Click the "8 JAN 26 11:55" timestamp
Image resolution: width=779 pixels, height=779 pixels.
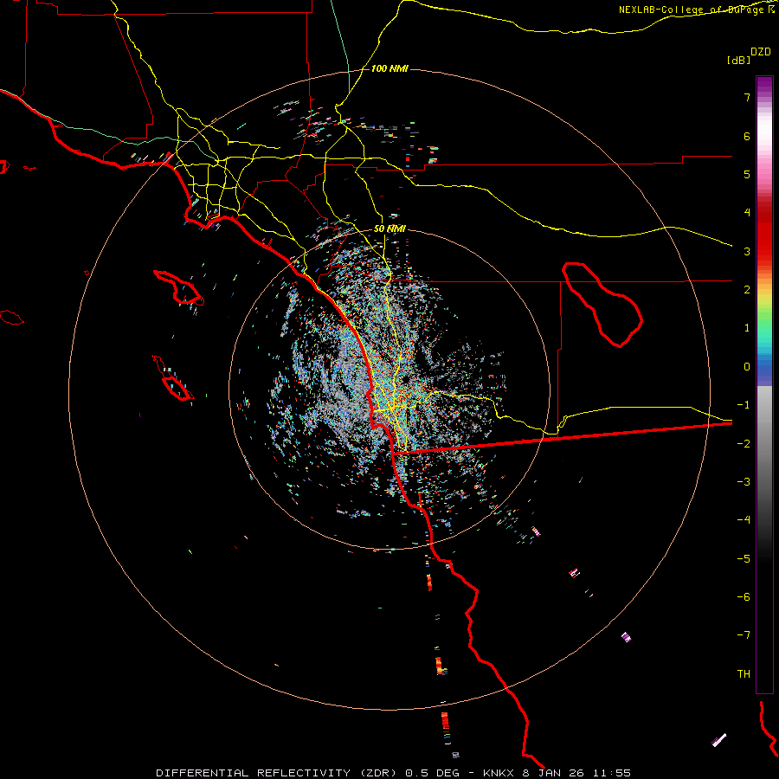[576, 773]
